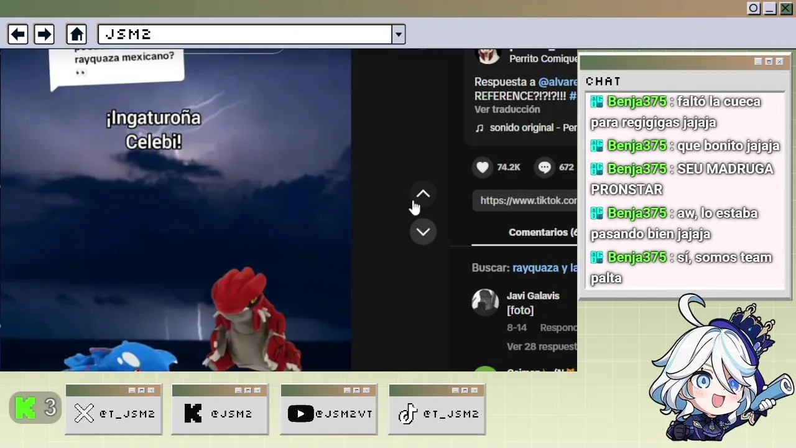Click the YouTube logo in @JSMZVT panel
The width and height of the screenshot is (796, 448).
300,413
